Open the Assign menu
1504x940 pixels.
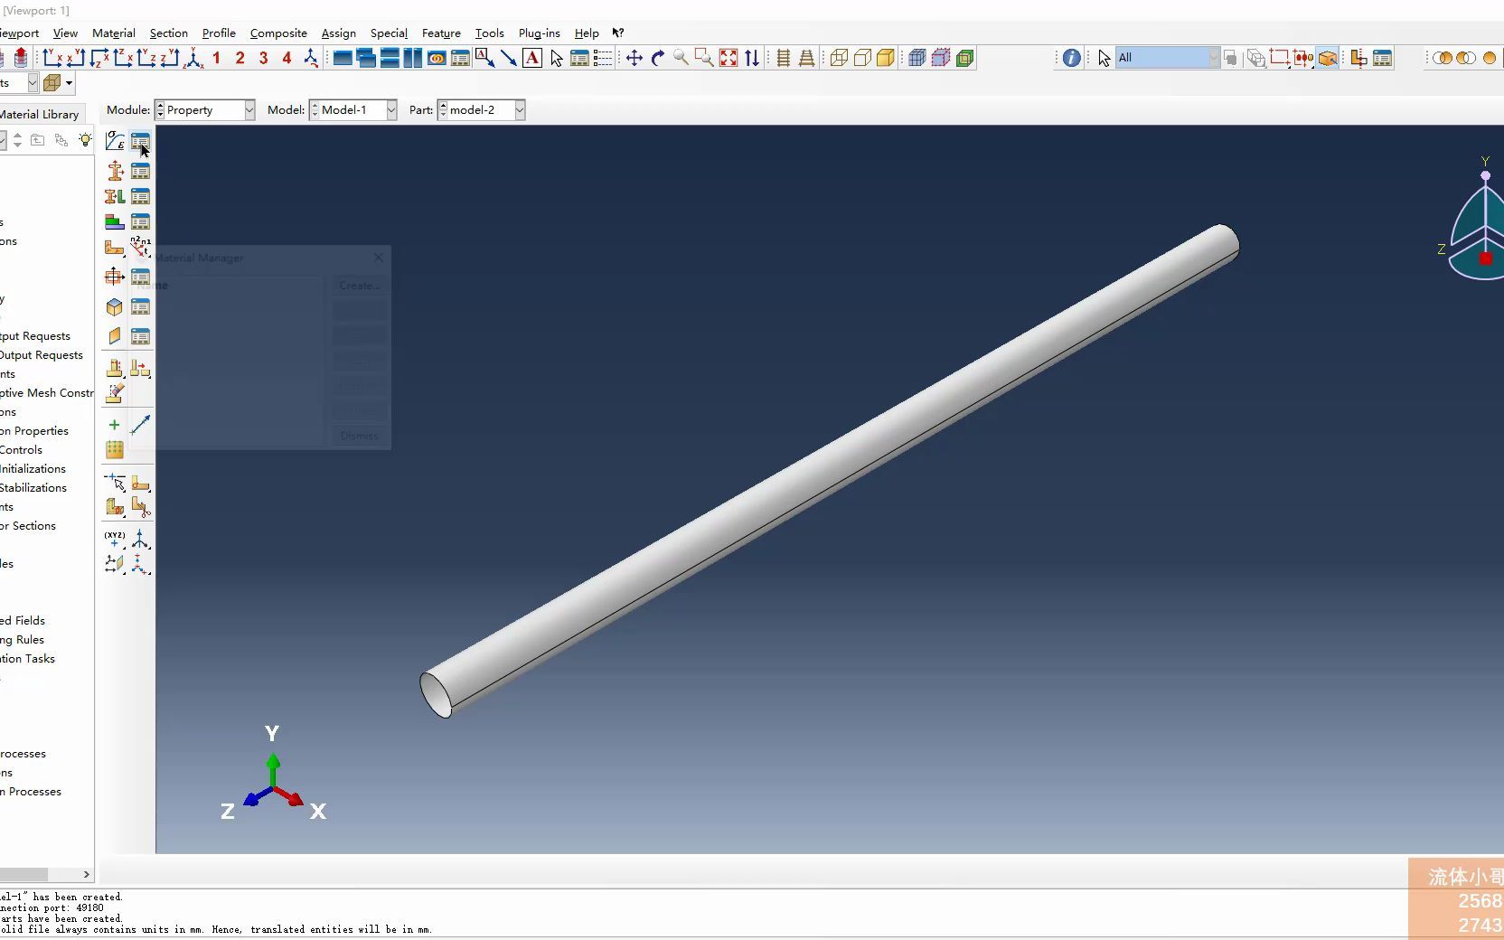pos(338,33)
